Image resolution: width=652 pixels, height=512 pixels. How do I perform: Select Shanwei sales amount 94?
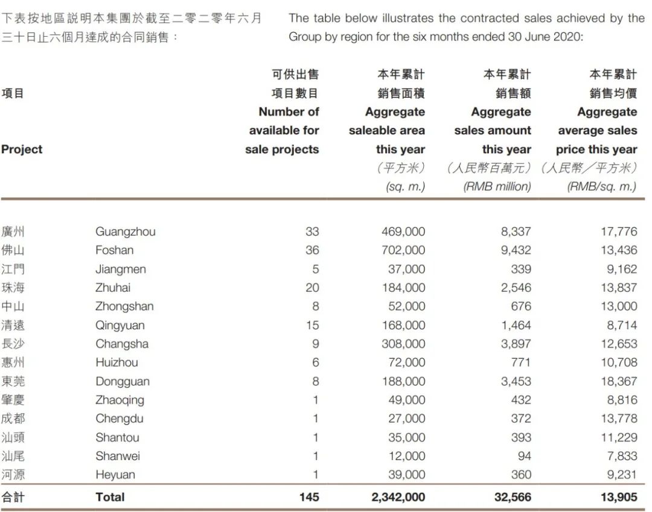[525, 456]
